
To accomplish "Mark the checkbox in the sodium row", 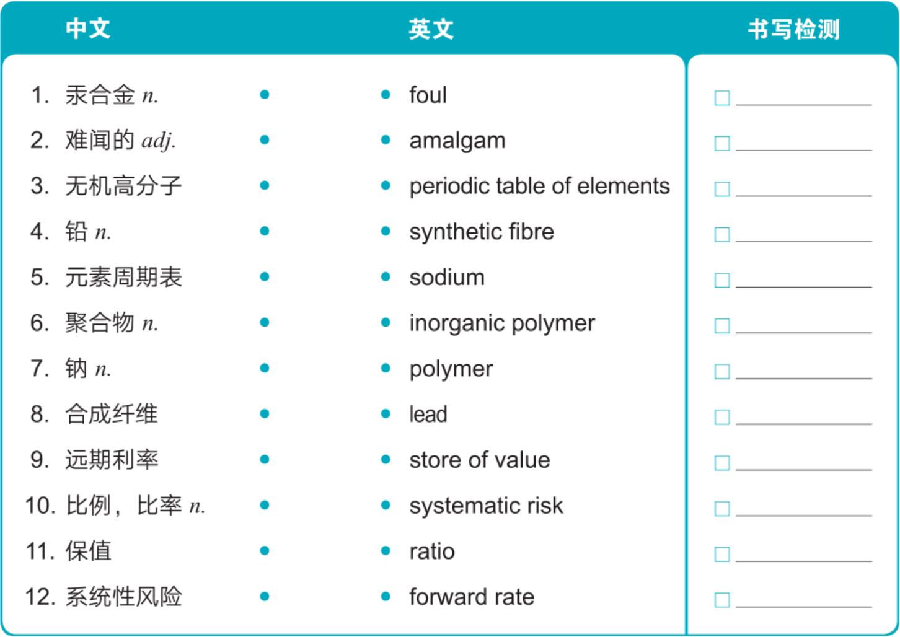I will (x=722, y=280).
